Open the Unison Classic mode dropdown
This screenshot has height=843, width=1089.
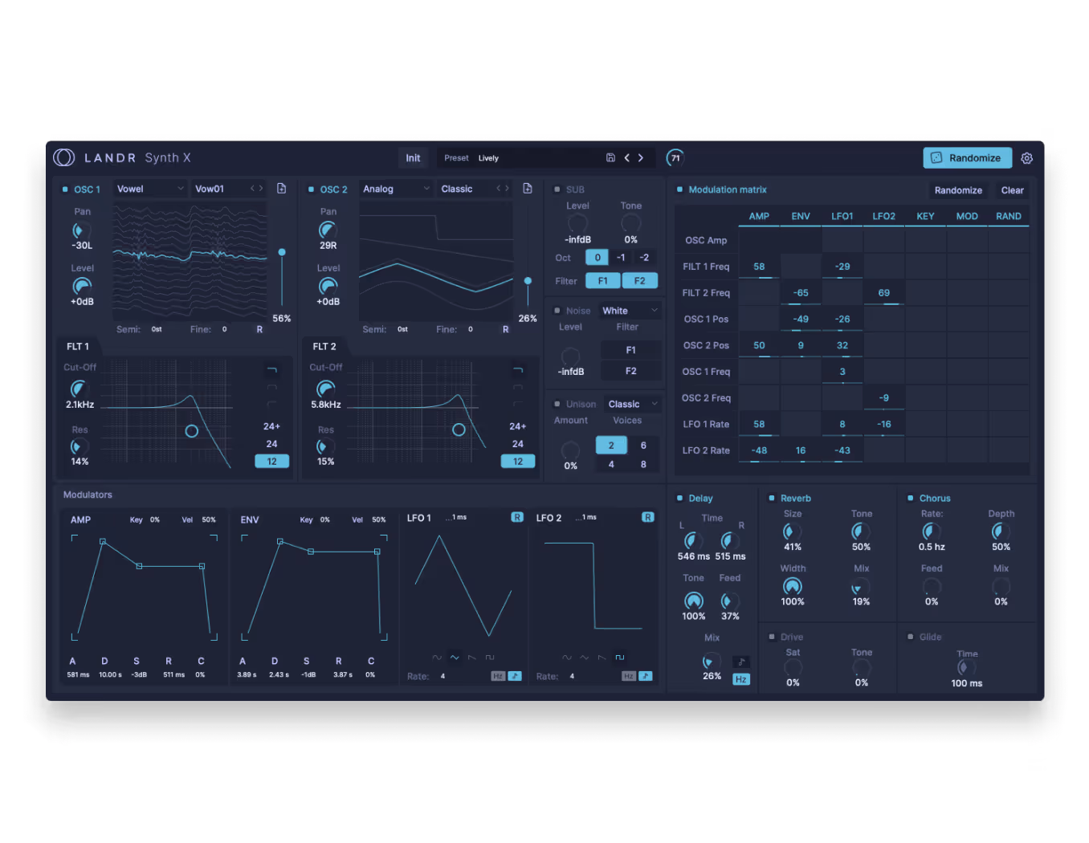click(x=633, y=404)
